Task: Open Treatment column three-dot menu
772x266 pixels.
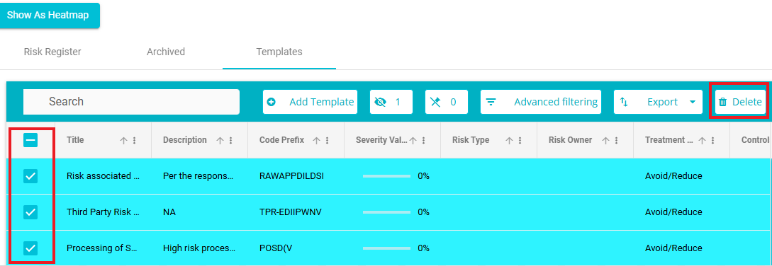Action: point(713,140)
